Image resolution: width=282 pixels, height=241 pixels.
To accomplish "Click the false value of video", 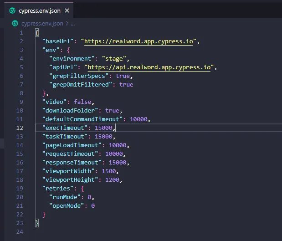I will [x=82, y=102].
